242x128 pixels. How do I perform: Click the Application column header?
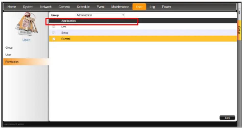point(68,21)
